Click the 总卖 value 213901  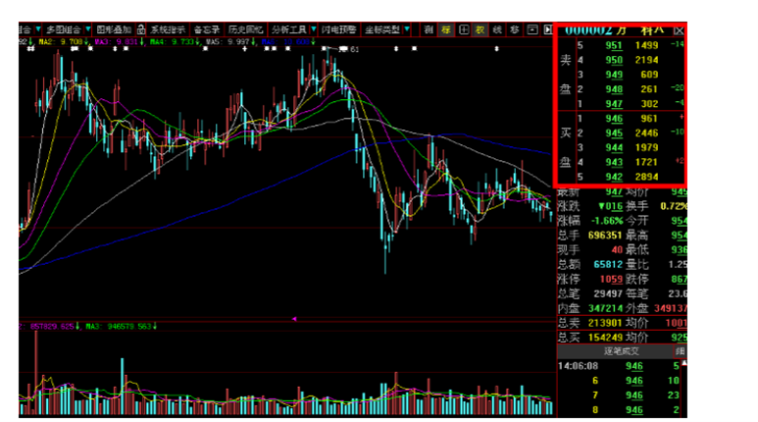click(x=605, y=323)
